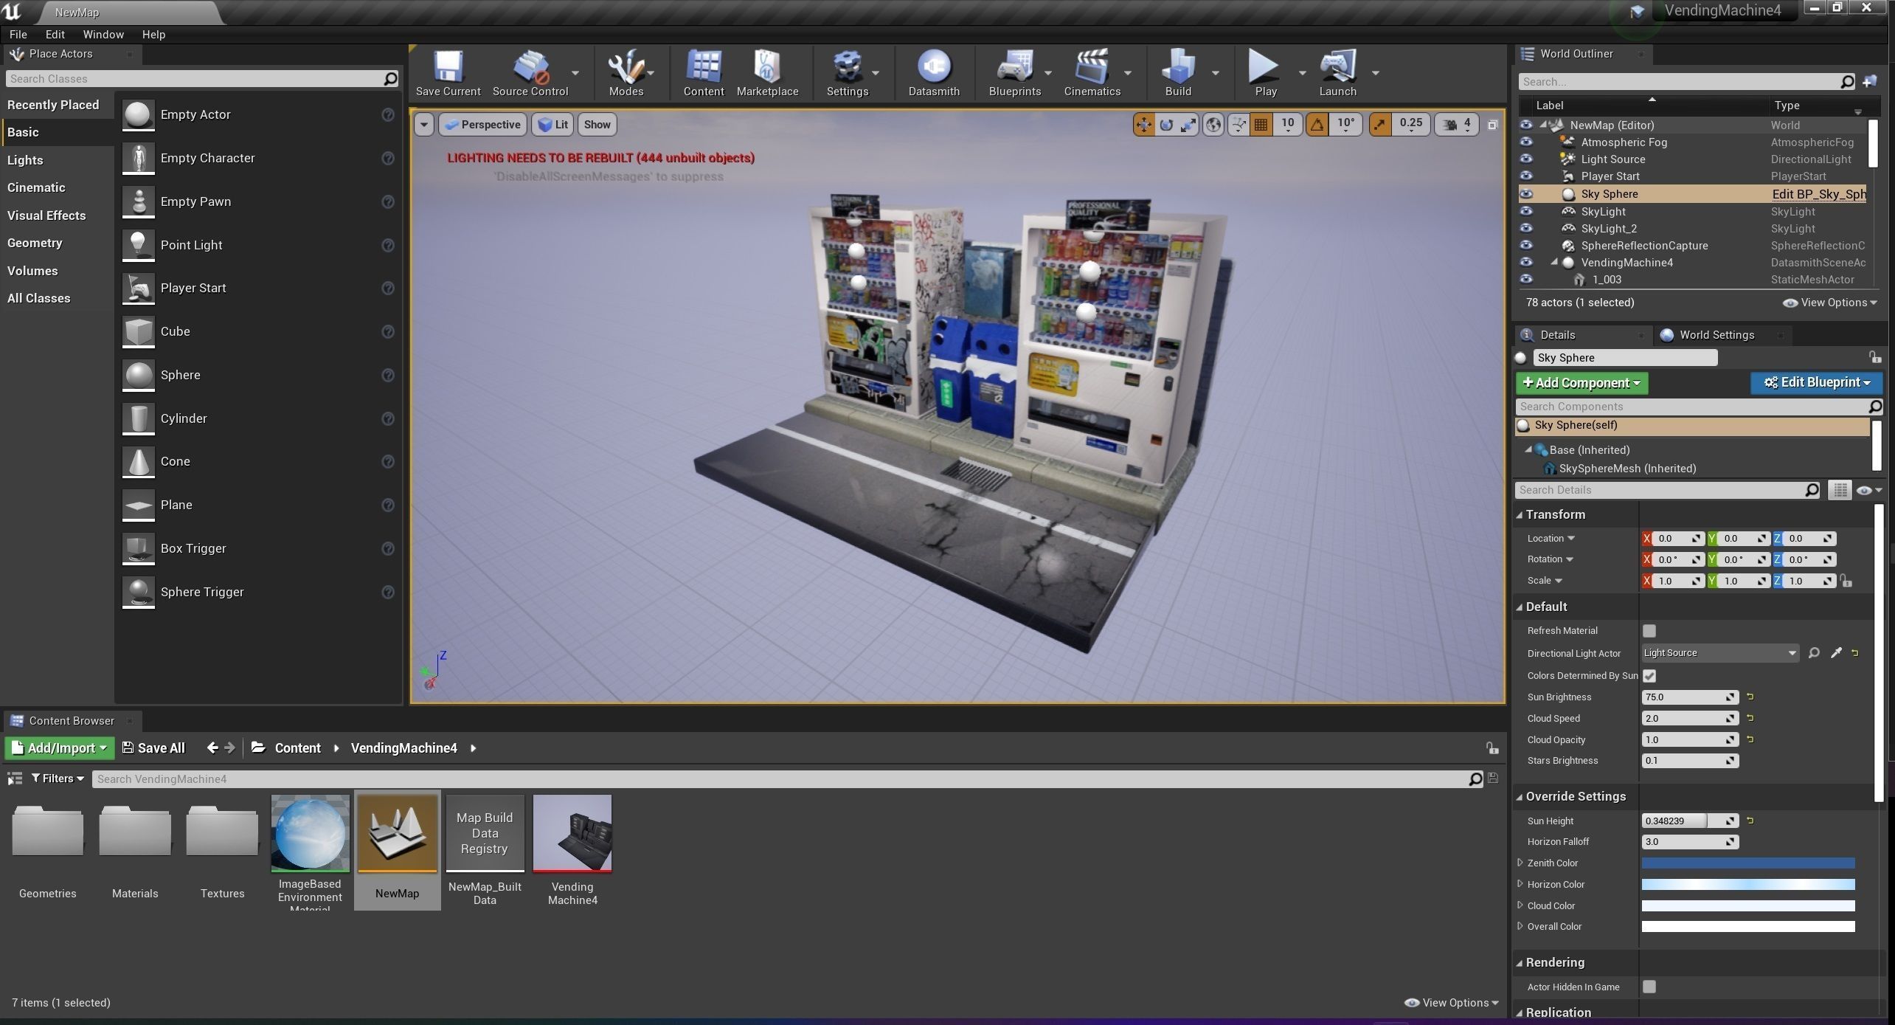Screen dimensions: 1895x1025
Task: Toggle Content Browser sources panel icon
Action: coord(14,779)
